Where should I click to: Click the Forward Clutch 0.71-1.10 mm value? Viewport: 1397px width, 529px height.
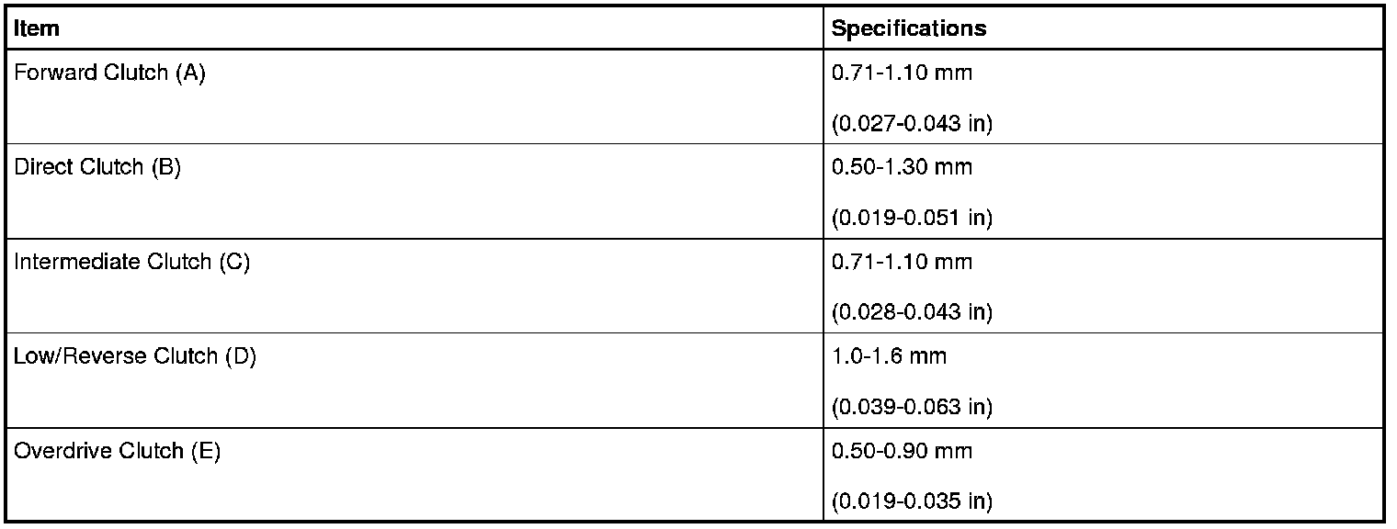[x=901, y=73]
